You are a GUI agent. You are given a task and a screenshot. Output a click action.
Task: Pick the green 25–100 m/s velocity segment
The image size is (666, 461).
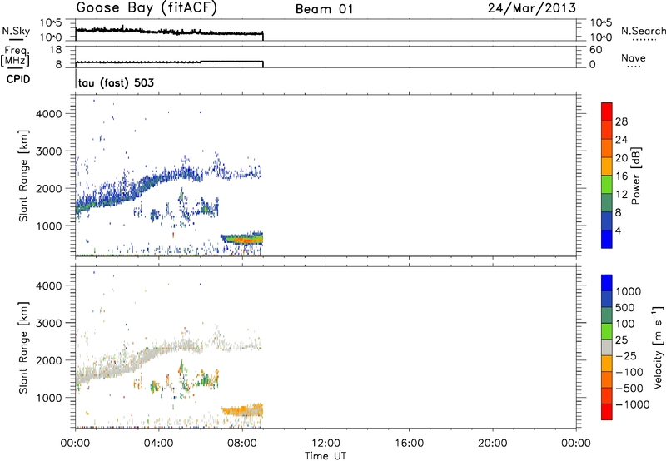[x=607, y=331]
